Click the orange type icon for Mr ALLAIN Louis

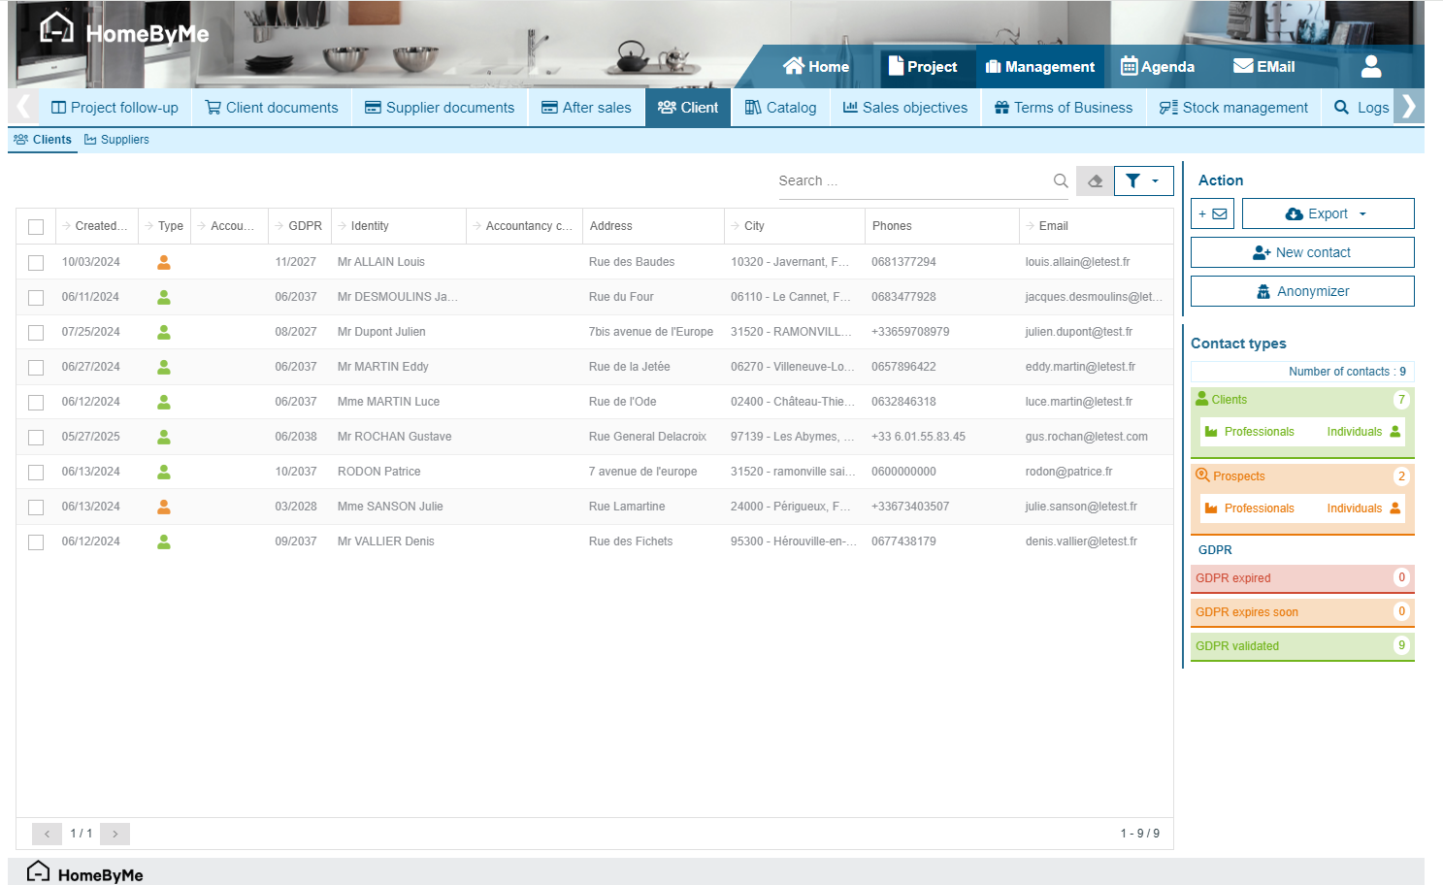164,262
